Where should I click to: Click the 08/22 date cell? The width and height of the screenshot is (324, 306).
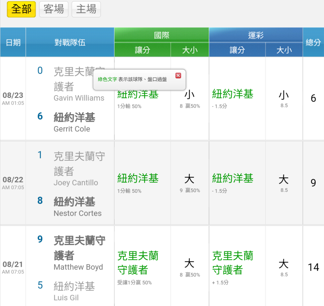[x=13, y=183]
